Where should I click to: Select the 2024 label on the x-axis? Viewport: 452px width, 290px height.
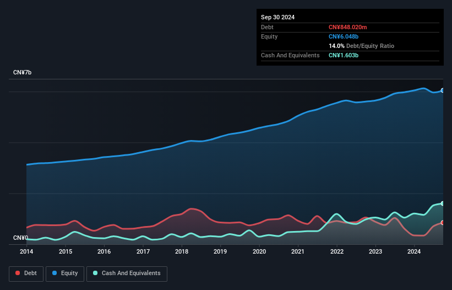pyautogui.click(x=414, y=252)
